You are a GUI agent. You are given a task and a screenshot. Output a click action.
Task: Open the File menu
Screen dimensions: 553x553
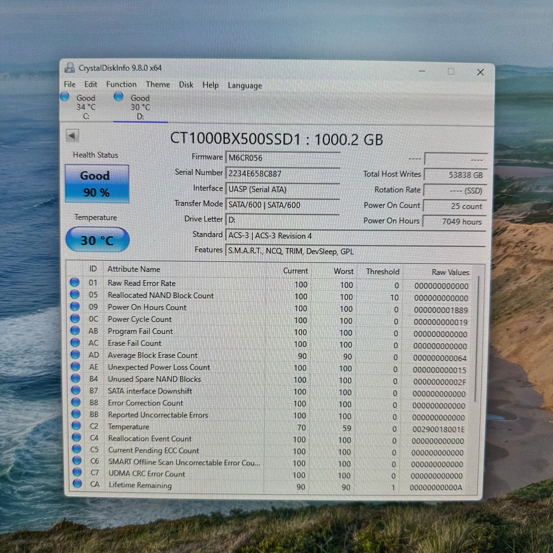point(70,84)
